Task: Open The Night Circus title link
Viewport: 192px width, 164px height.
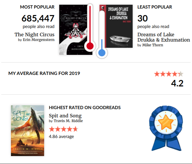Action: (34, 35)
